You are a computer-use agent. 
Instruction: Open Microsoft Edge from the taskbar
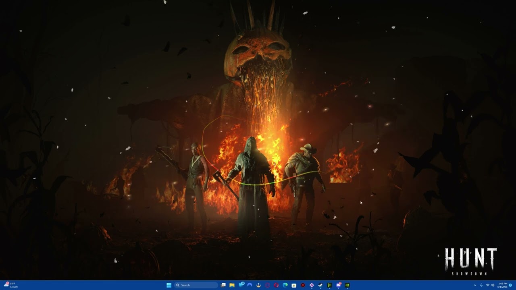tap(285, 285)
